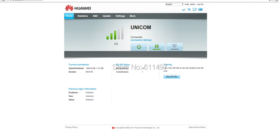Click the large green signal bars graphic

click(115, 33)
